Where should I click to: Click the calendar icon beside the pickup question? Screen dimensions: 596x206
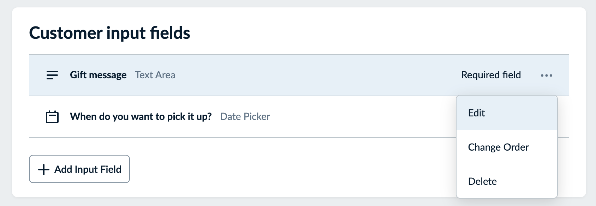click(x=52, y=116)
